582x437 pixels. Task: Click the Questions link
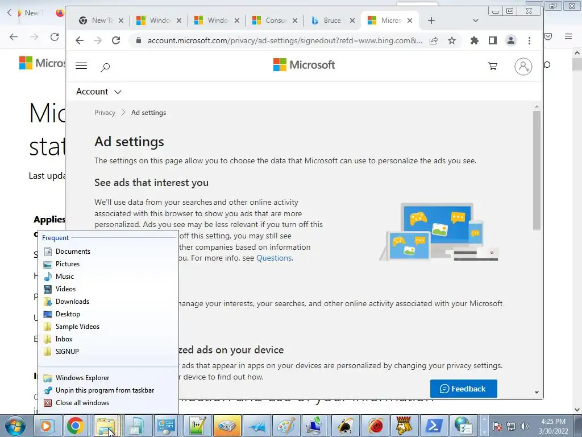click(x=274, y=258)
